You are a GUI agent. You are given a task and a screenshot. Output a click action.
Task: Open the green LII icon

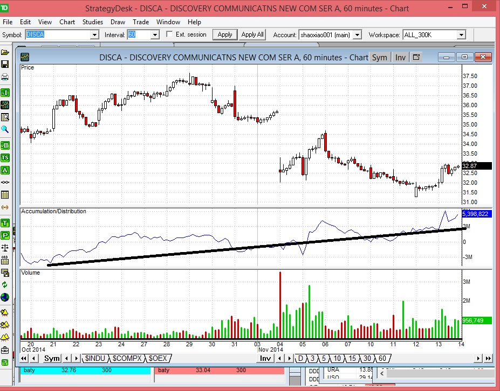(5, 145)
